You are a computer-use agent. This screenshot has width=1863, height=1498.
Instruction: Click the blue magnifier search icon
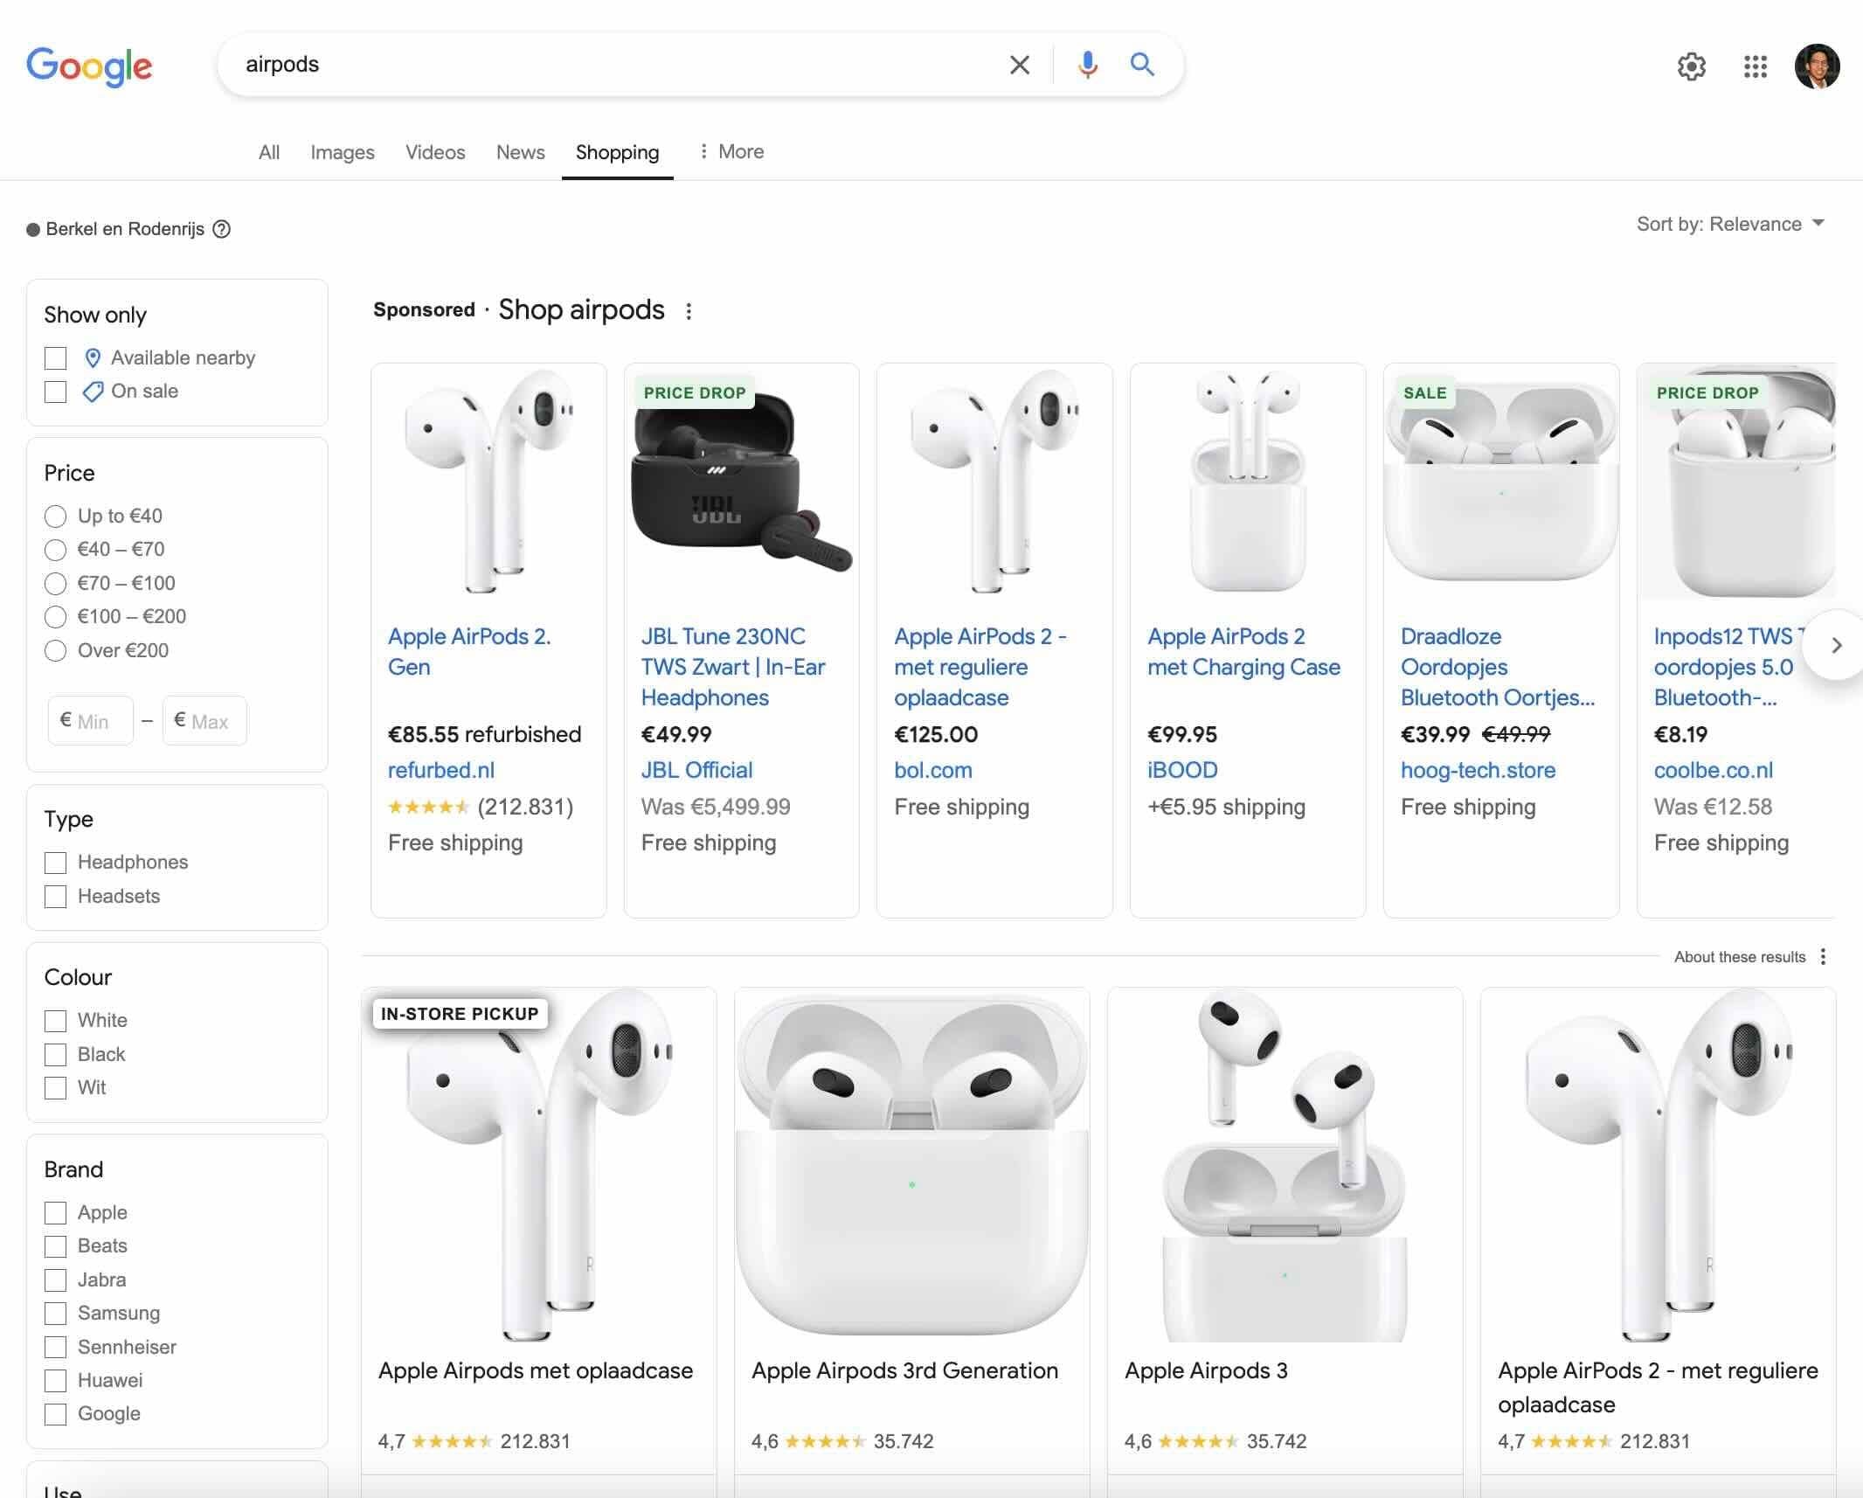point(1142,65)
